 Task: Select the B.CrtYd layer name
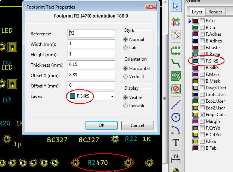click(x=213, y=135)
